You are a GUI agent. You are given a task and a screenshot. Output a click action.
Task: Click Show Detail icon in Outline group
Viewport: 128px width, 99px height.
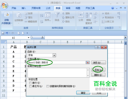point(119,13)
